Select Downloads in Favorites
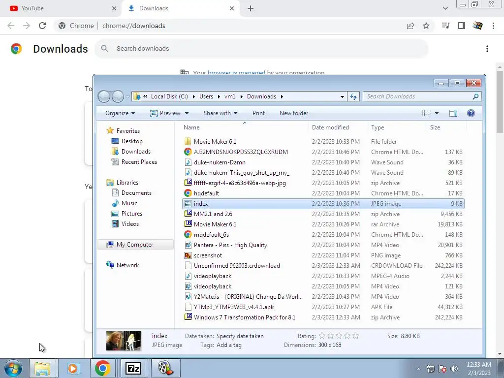Screen dimensions: 504x378 pyautogui.click(x=130, y=152)
